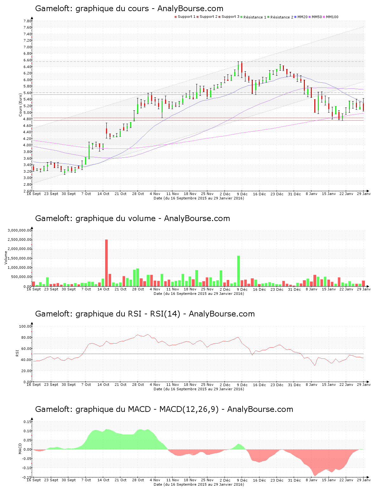Viewport: 381px width, 493px height.
Task: Click '8 Janv' under the volume chart
Action: coord(312,289)
